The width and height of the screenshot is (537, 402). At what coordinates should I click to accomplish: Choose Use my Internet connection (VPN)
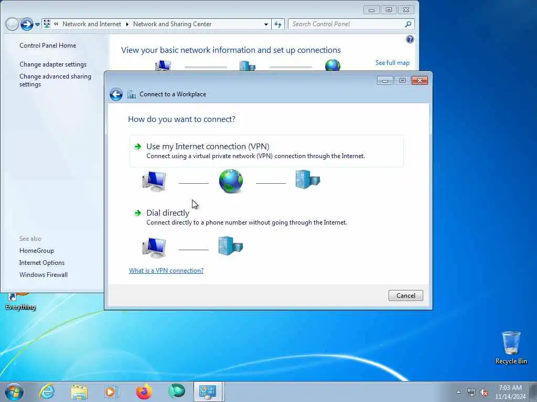click(x=266, y=151)
